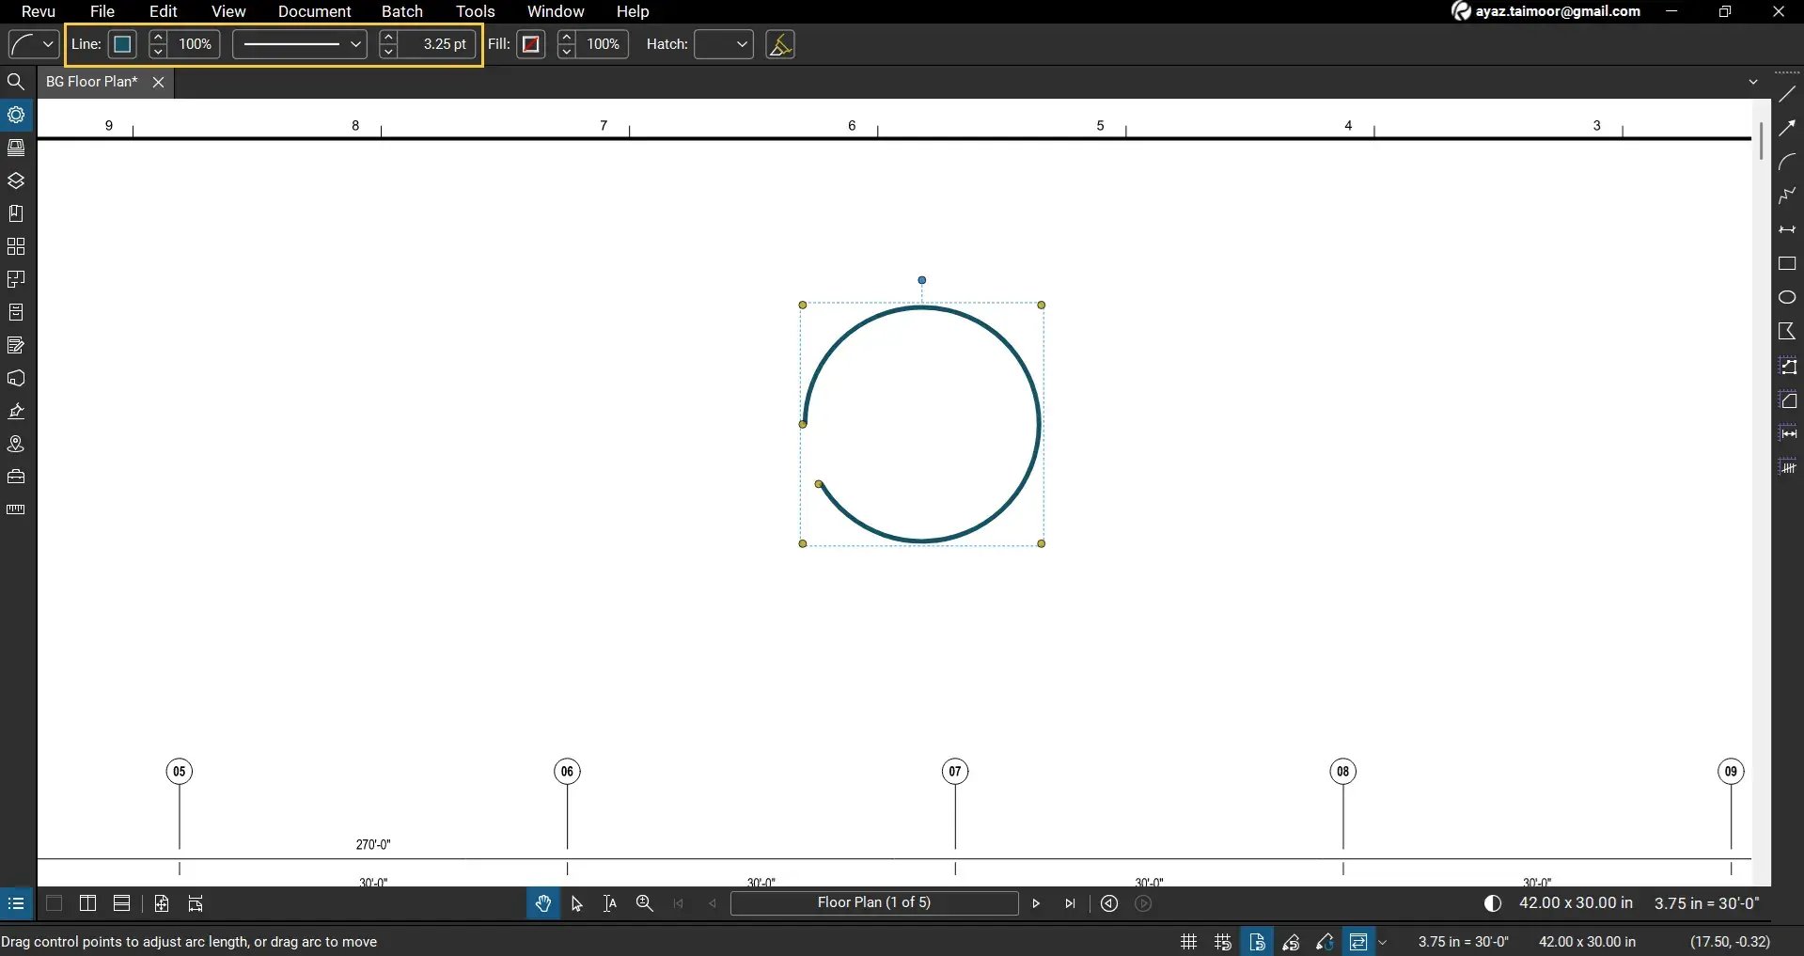1804x956 pixels.
Task: Open the Document menu
Action: [x=314, y=11]
